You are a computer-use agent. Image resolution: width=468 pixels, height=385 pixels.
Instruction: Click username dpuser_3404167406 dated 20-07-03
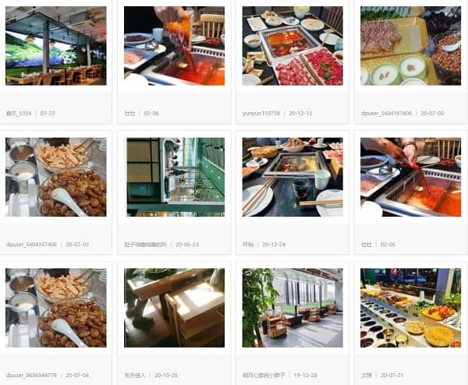[31, 244]
